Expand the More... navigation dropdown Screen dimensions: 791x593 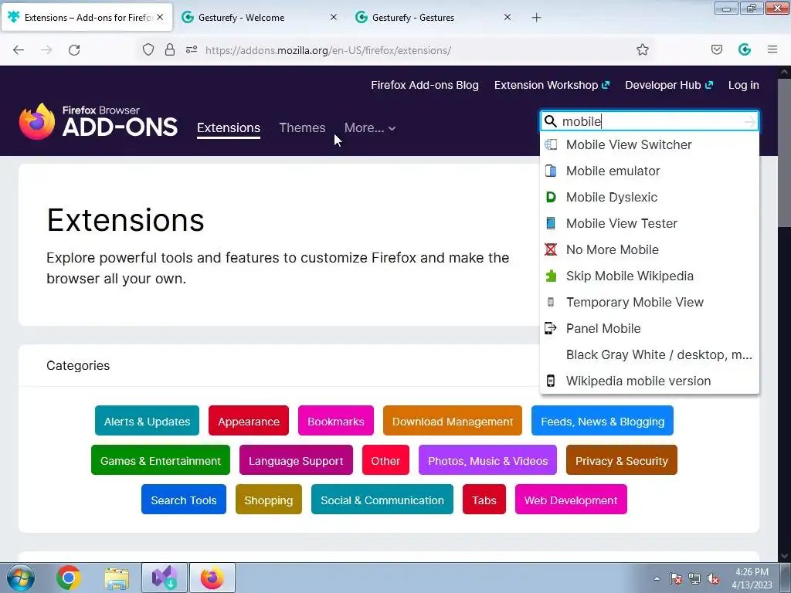coord(370,128)
